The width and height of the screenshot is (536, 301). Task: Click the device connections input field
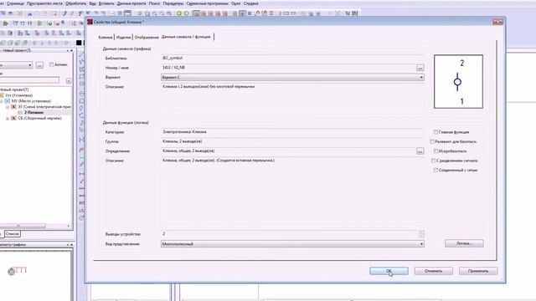click(289, 234)
